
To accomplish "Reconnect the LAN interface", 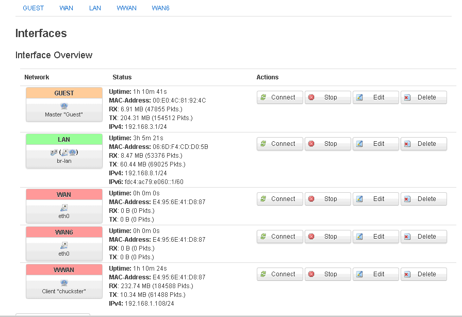I will pyautogui.click(x=279, y=144).
